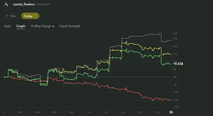
Task: Open the Hand Strength tab
Action: click(x=70, y=26)
